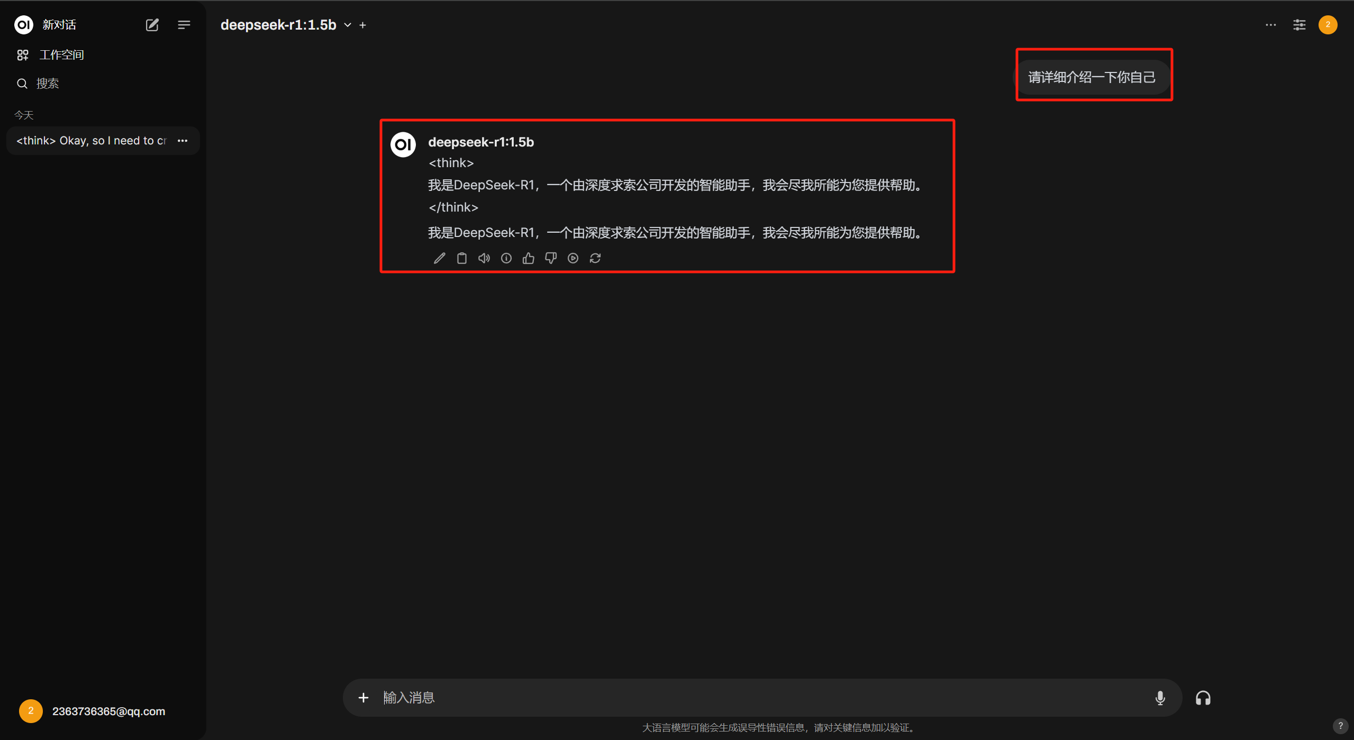Click the new chat edit icon
Image resolution: width=1354 pixels, height=740 pixels.
point(152,25)
